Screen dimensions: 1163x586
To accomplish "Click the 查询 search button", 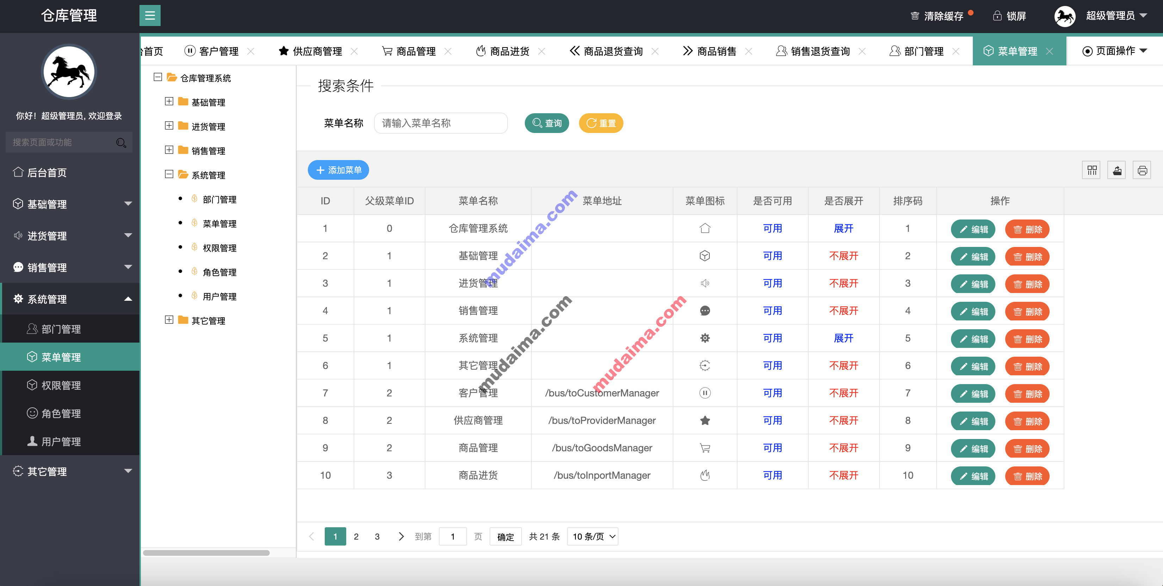I will click(547, 123).
